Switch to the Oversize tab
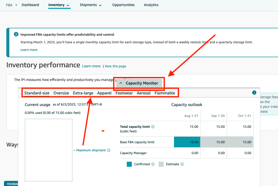 pos(61,93)
